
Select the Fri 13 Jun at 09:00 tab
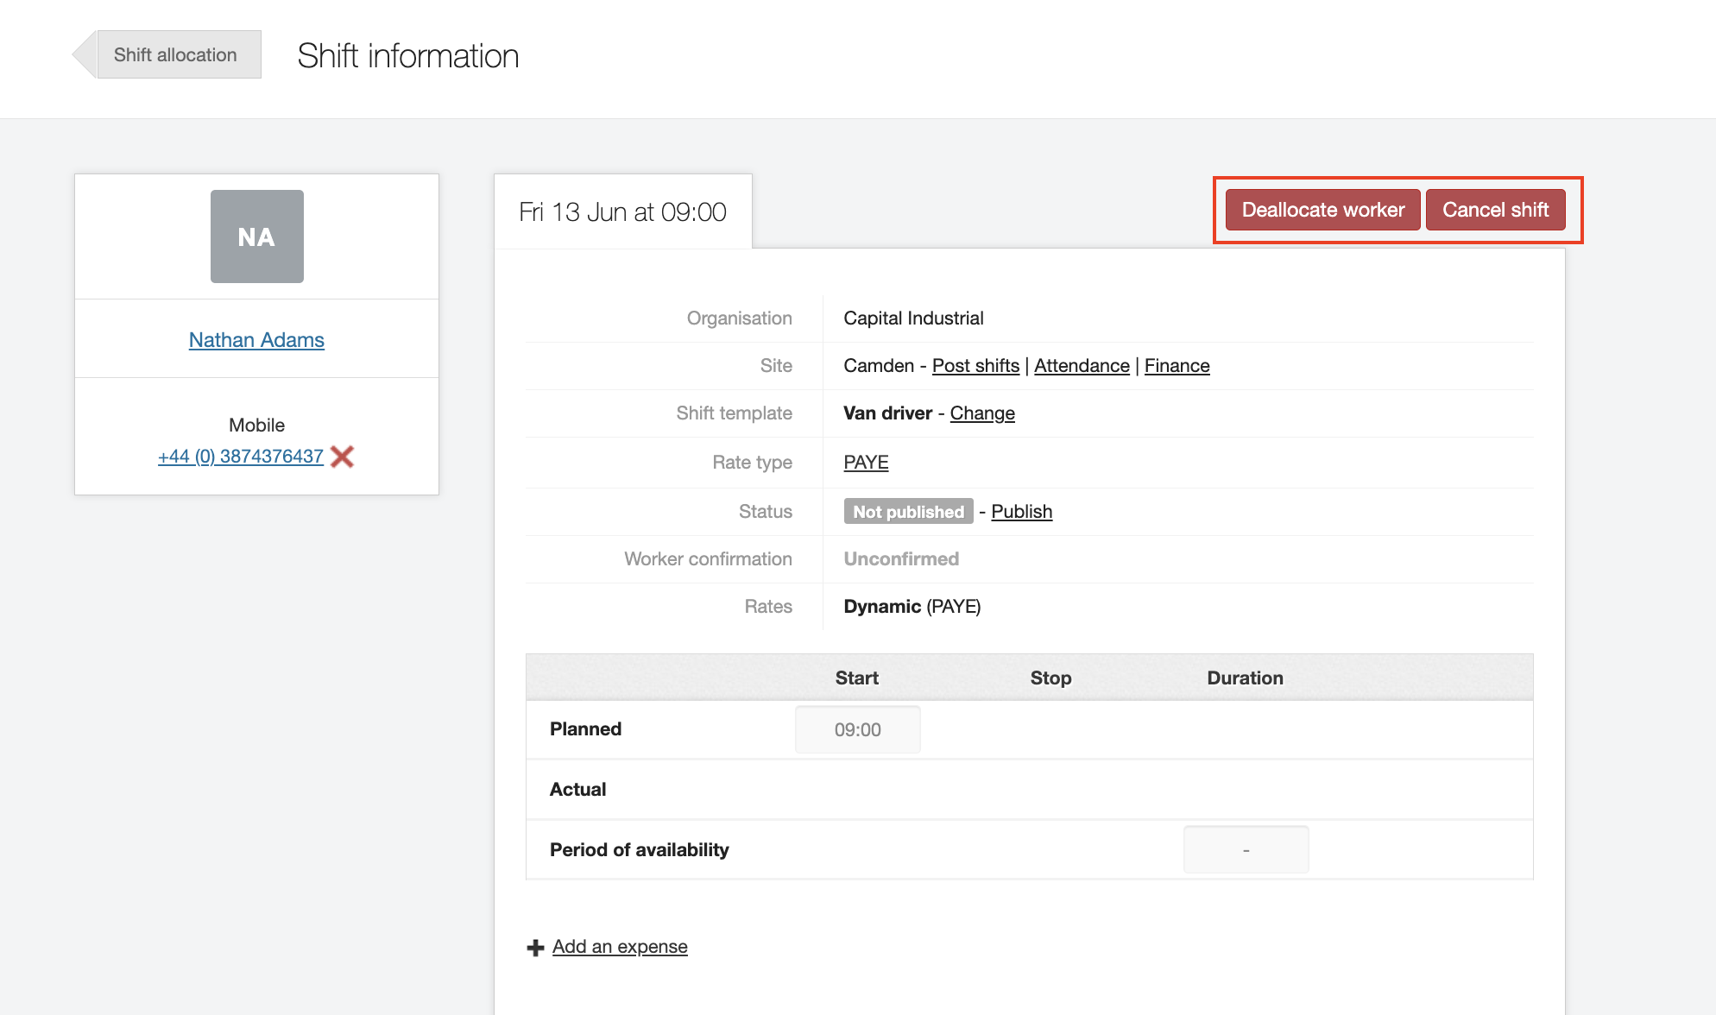[x=622, y=212]
